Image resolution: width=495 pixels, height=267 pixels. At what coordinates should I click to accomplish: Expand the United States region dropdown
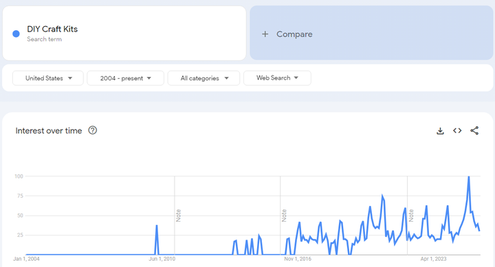click(x=48, y=78)
